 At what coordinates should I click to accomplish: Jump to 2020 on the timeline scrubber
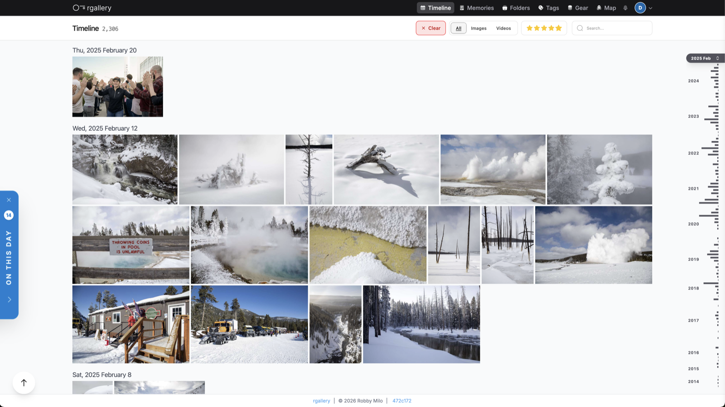click(693, 224)
